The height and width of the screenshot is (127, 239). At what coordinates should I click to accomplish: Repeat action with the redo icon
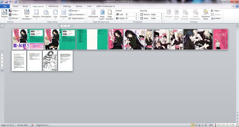coord(16,2)
